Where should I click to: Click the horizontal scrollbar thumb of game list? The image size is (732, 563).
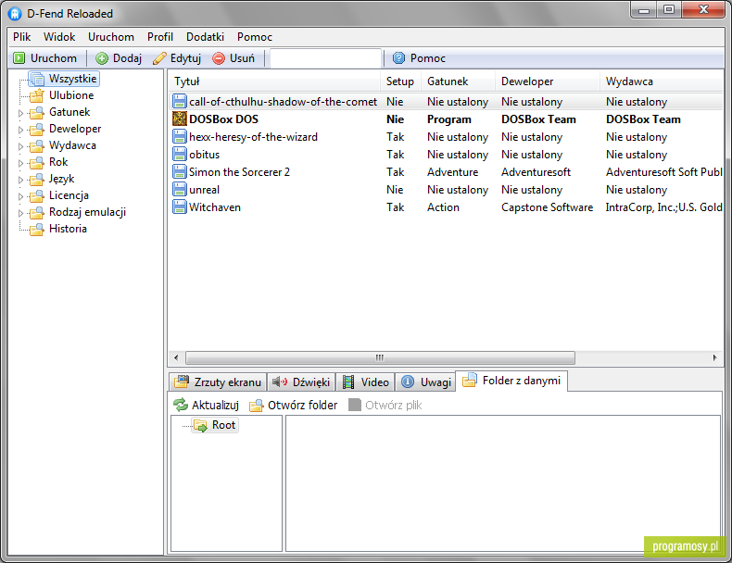coord(380,357)
